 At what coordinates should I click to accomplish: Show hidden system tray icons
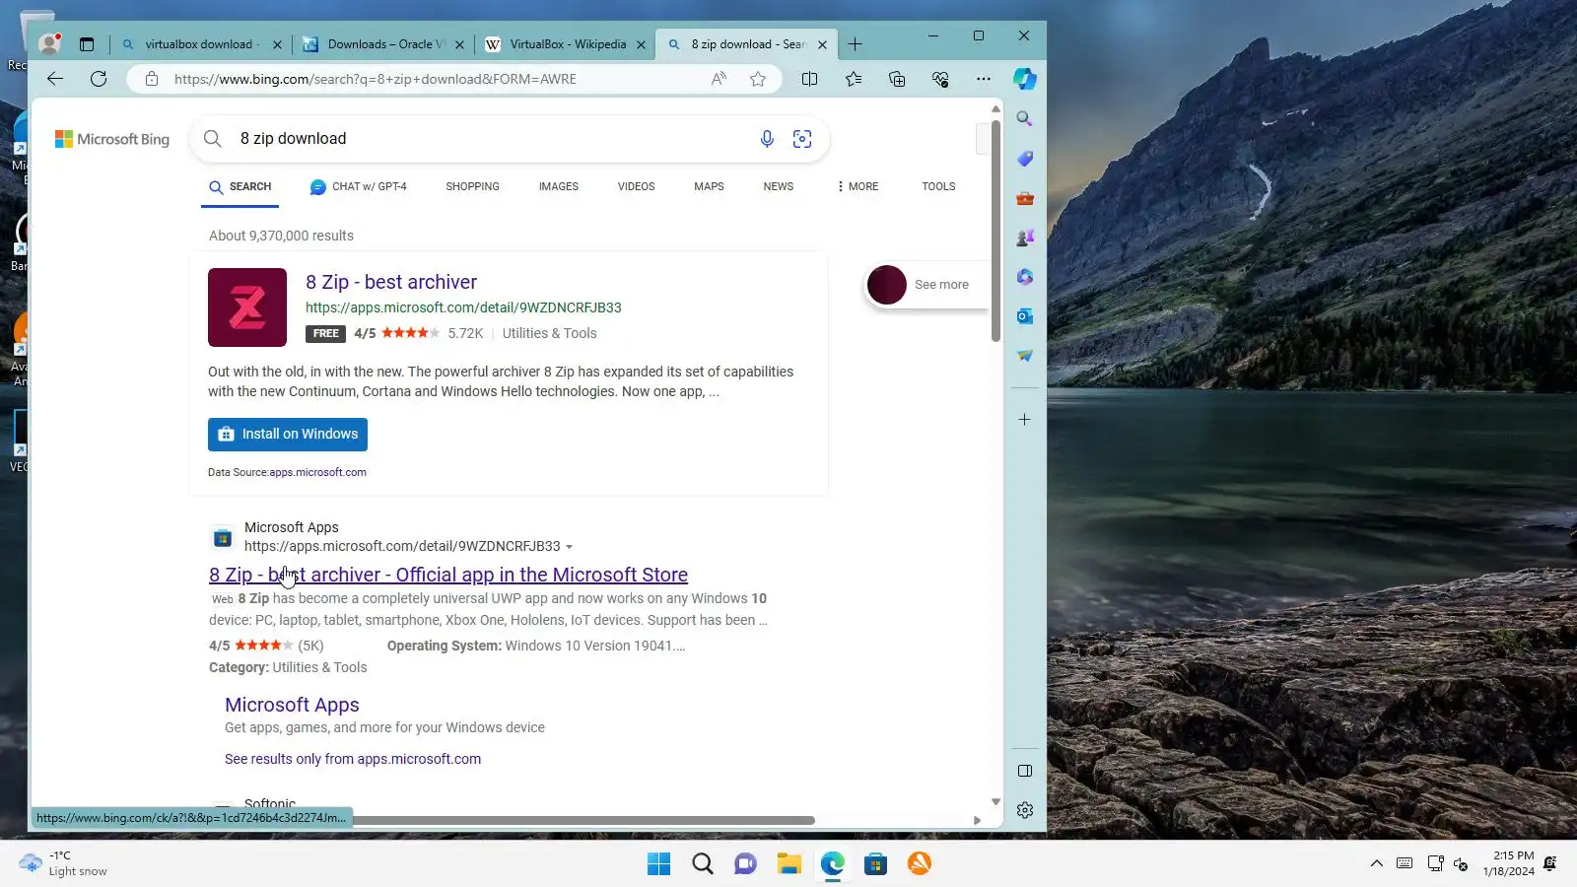pos(1377,864)
